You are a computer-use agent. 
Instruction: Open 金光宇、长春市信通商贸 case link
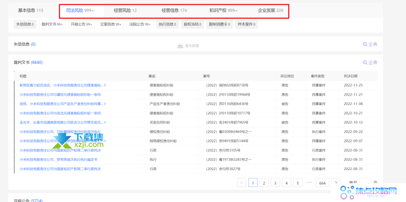63,122
